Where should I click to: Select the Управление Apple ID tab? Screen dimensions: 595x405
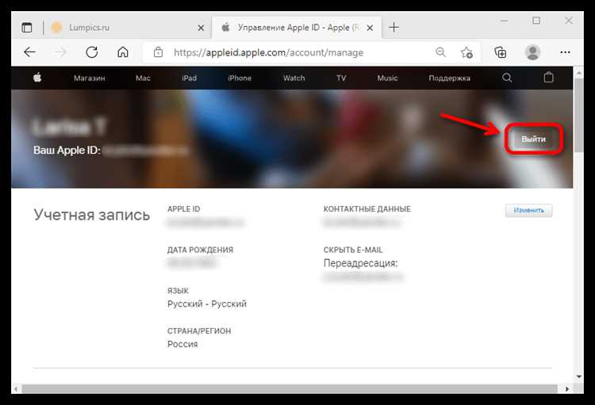[297, 27]
